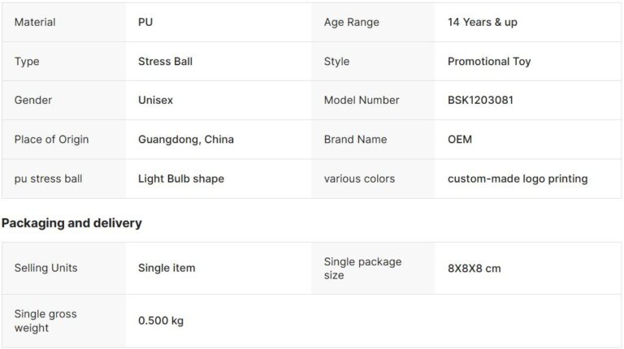Click the Gender attribute label
Screen dimensions: 624x349
pyautogui.click(x=36, y=100)
